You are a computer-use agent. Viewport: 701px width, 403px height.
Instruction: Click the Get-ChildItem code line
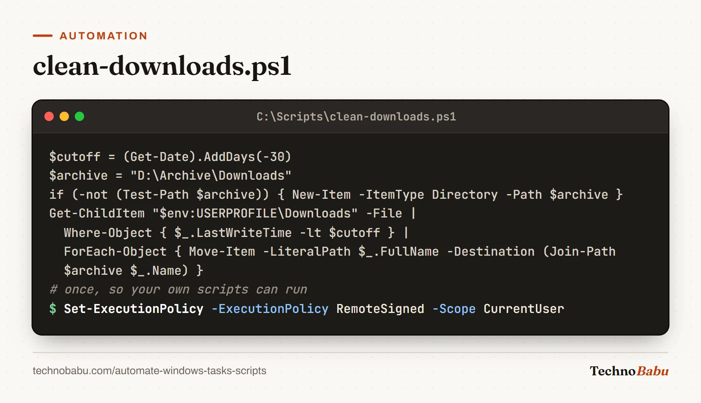coord(233,213)
